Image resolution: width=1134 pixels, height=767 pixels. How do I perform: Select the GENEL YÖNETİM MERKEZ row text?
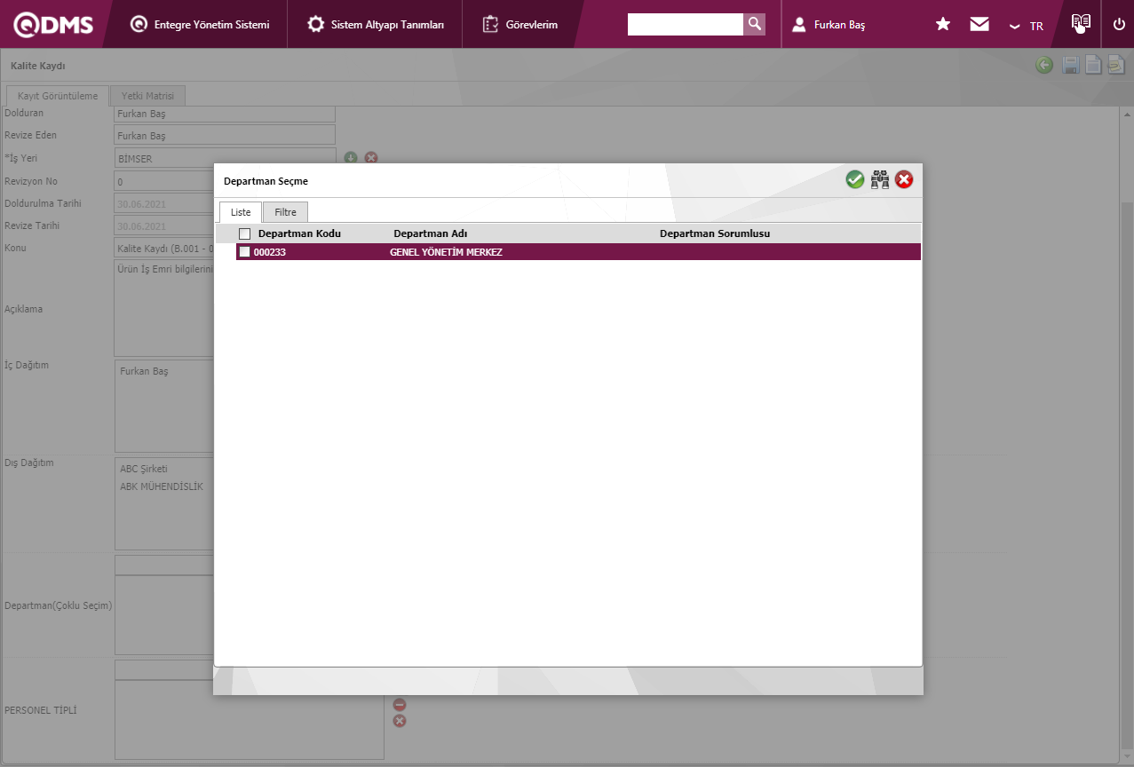tap(446, 252)
